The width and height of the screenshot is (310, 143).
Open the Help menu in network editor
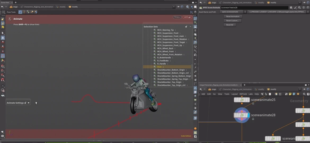257,94
